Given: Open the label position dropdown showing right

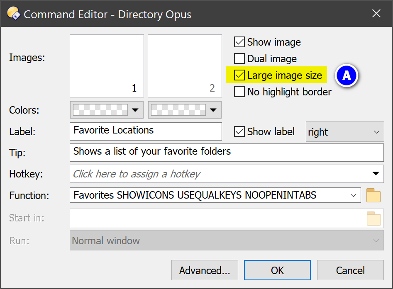Looking at the screenshot, I should click(345, 132).
